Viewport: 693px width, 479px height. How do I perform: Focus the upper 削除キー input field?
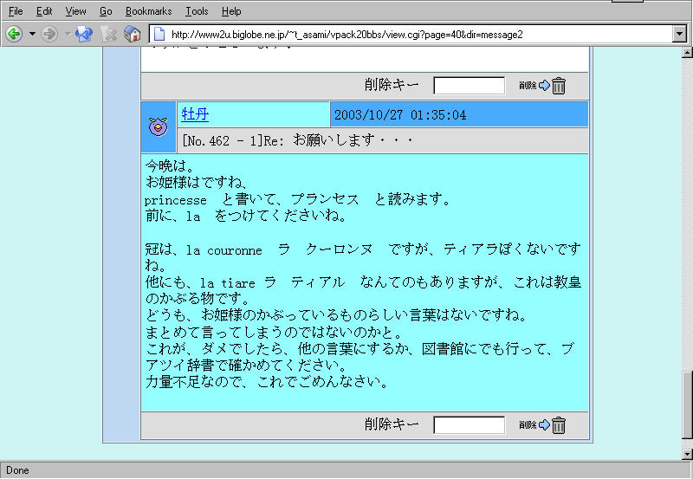click(469, 86)
